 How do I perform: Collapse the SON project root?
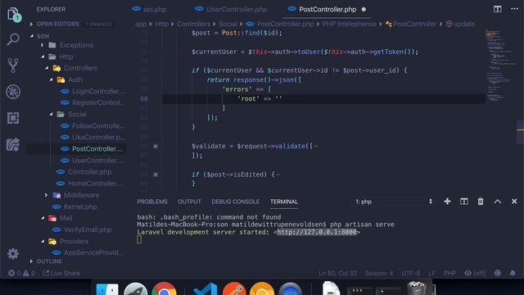[32, 36]
